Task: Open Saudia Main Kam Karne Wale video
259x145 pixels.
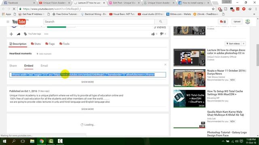Action: pyautogui.click(x=225, y=113)
